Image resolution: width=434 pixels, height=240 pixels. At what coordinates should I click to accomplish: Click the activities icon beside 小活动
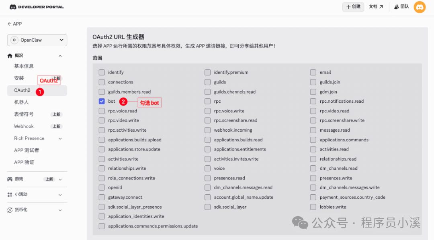10,195
